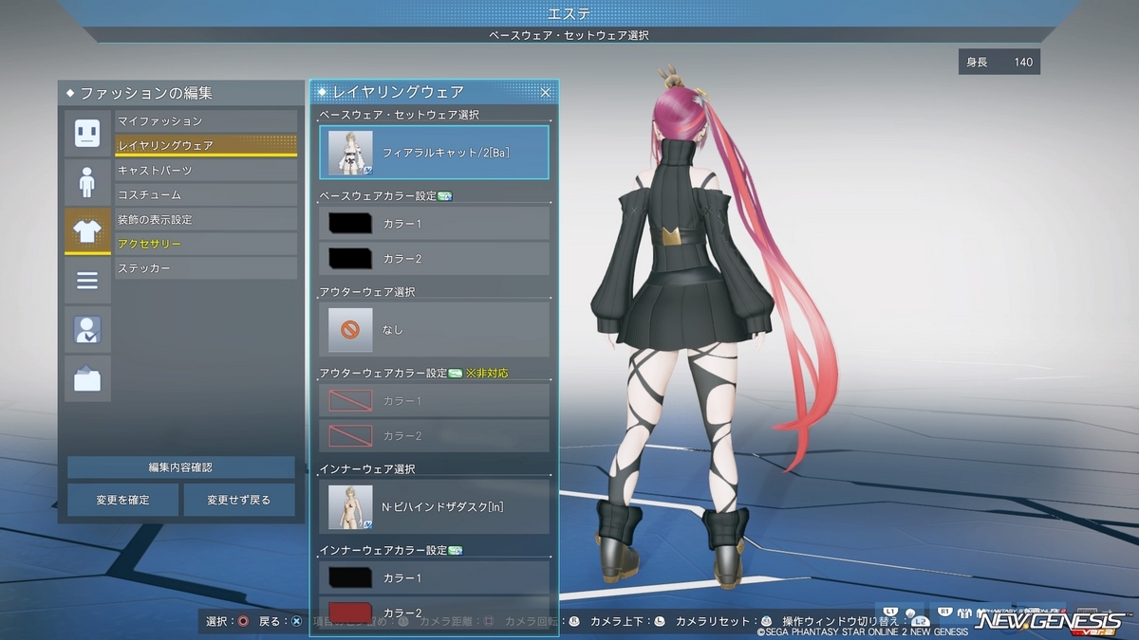Open the キャストパーツ menu entry
This screenshot has height=640, width=1139.
(206, 170)
